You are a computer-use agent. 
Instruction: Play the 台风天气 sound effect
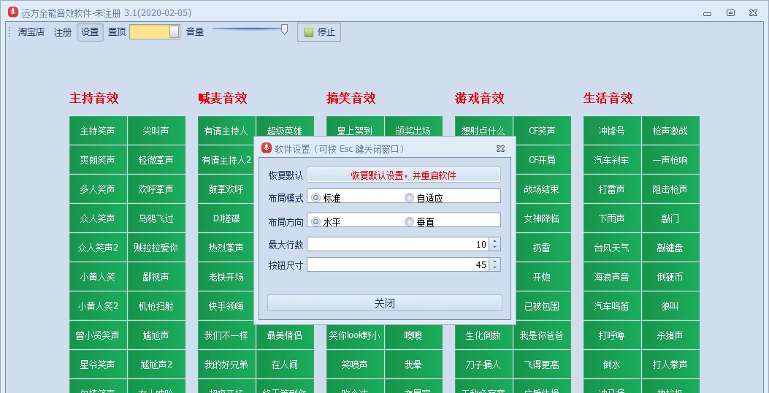pos(612,248)
